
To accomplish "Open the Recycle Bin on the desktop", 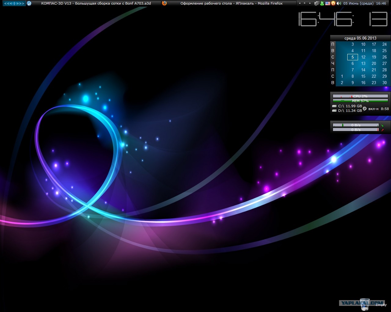I will pyautogui.click(x=365, y=304).
